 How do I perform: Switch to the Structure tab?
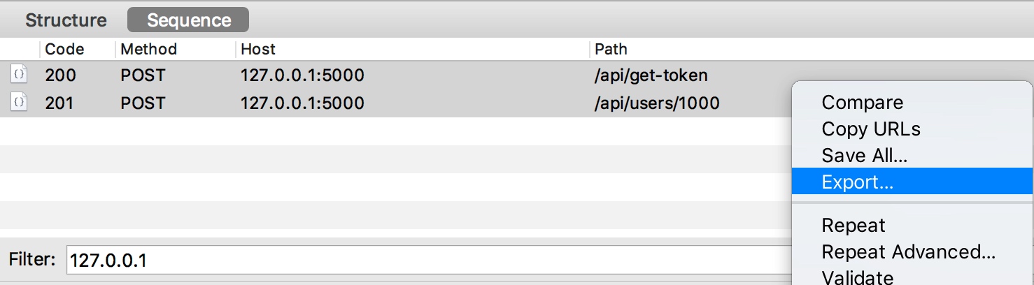click(x=66, y=20)
